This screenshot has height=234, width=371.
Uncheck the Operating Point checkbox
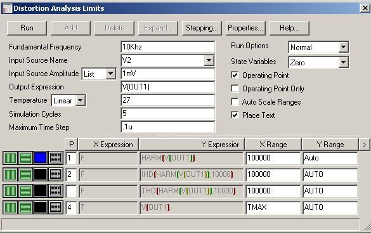tap(235, 75)
